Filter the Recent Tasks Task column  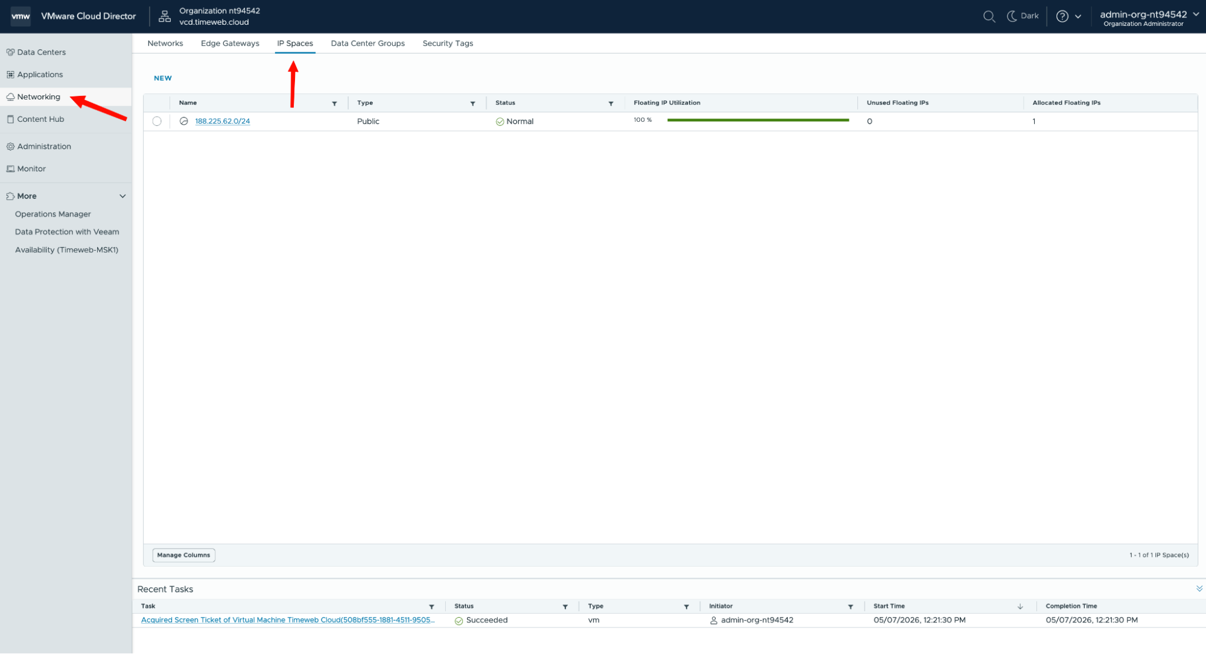point(431,607)
